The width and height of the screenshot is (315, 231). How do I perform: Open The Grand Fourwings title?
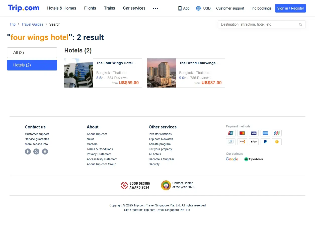(200, 63)
